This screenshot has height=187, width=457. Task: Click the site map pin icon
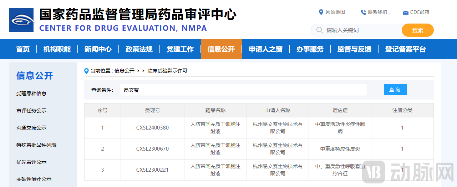pos(321,12)
